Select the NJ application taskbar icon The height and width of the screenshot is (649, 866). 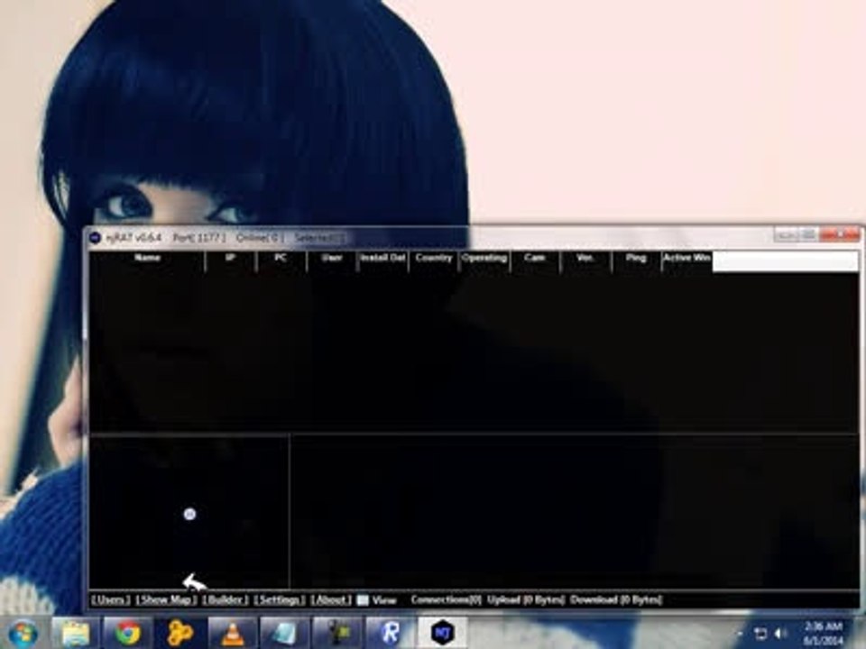click(442, 632)
